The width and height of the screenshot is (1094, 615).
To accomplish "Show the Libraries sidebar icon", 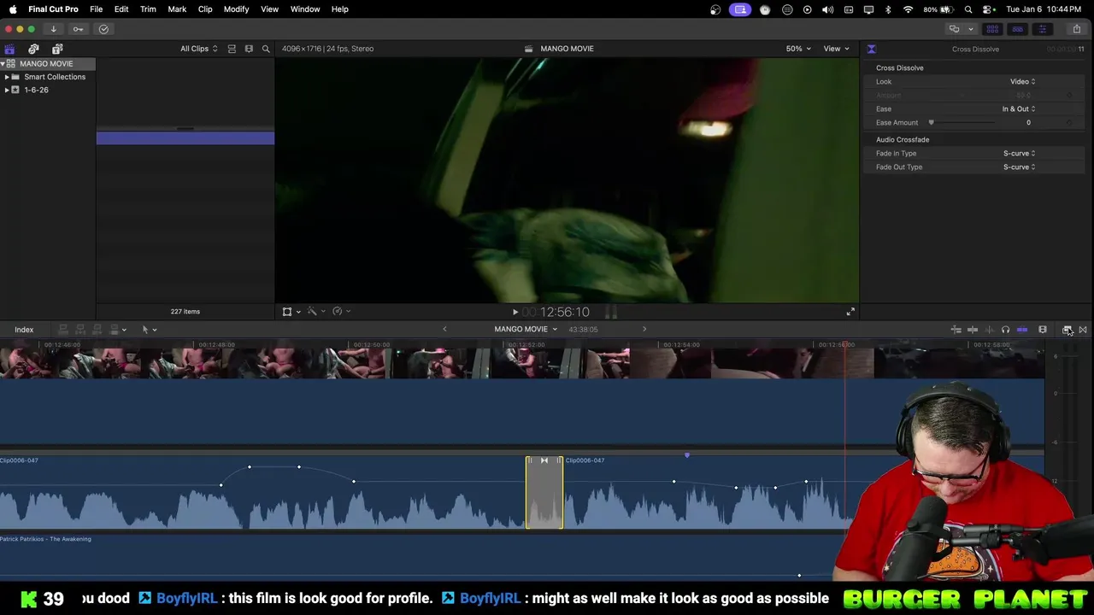I will click(9, 49).
